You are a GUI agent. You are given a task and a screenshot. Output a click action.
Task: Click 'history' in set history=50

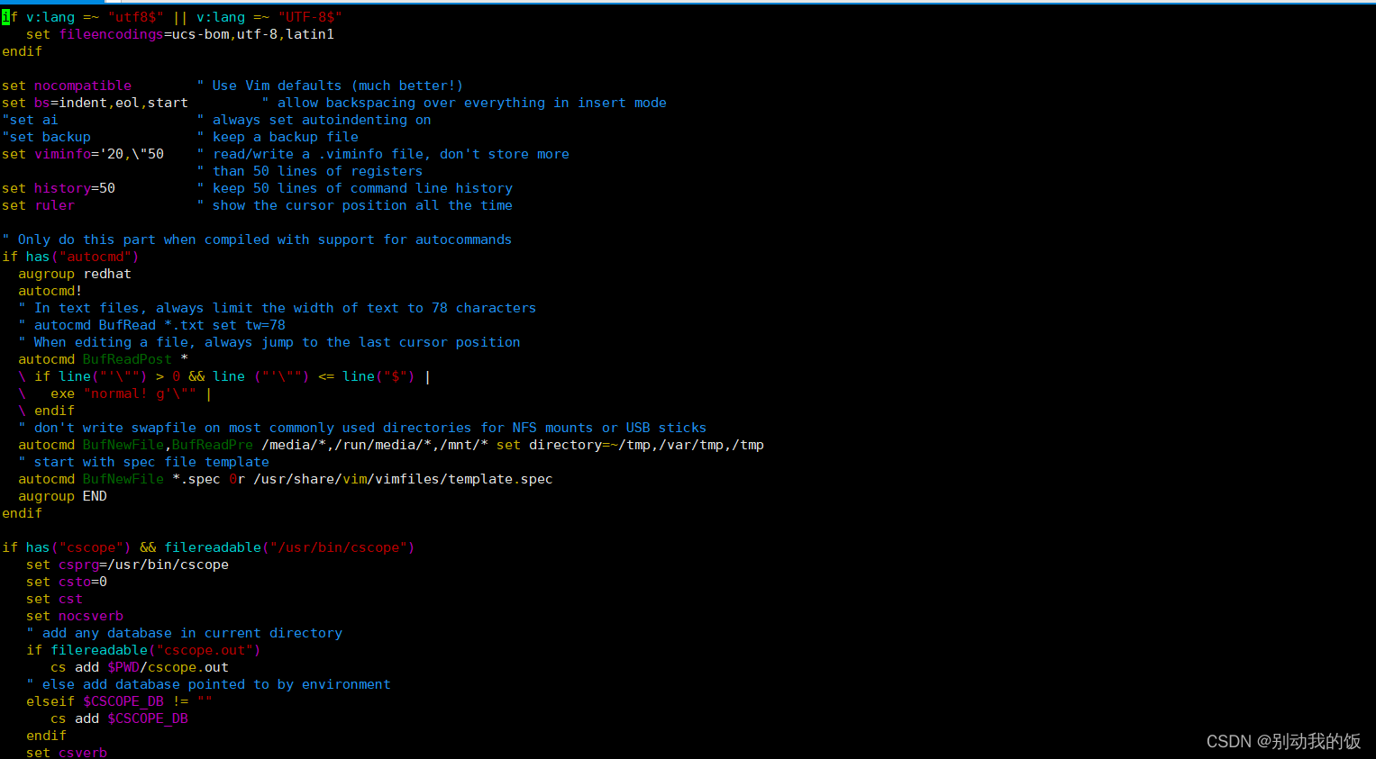63,188
